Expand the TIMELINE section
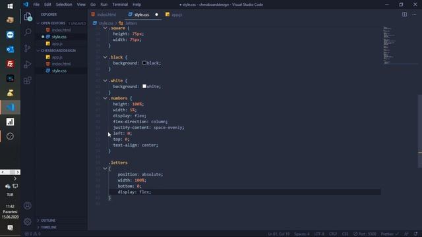 click(38, 227)
